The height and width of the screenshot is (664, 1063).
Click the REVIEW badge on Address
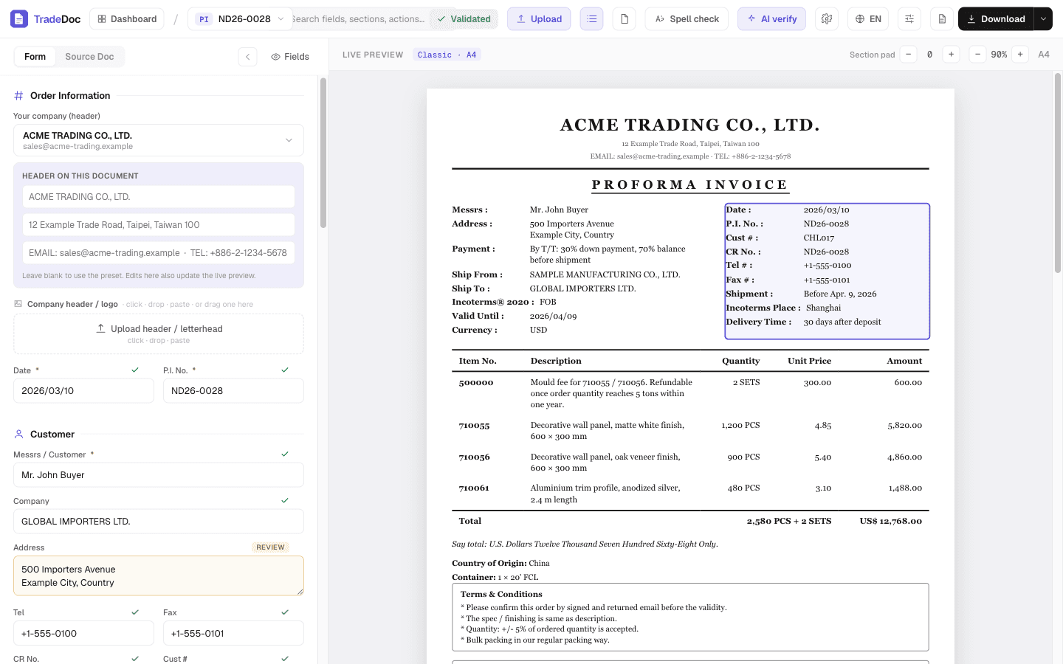click(270, 547)
